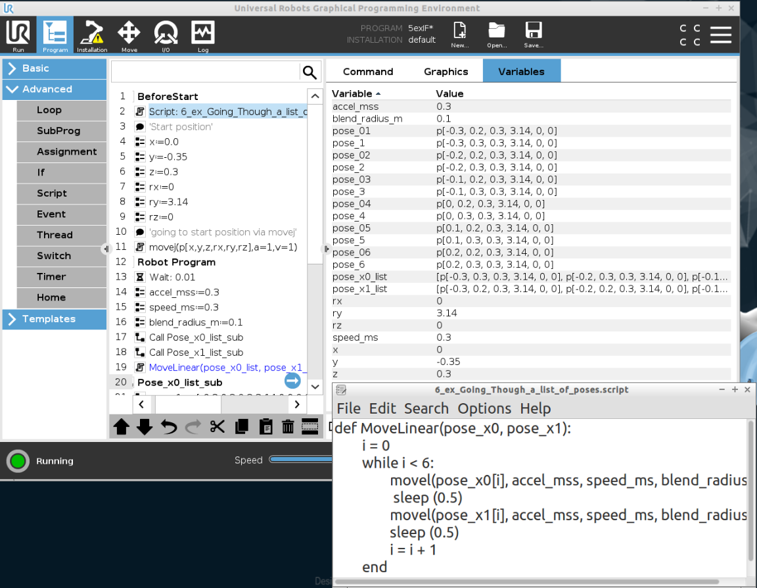Insert a Script node
This screenshot has width=757, height=588.
[x=61, y=193]
